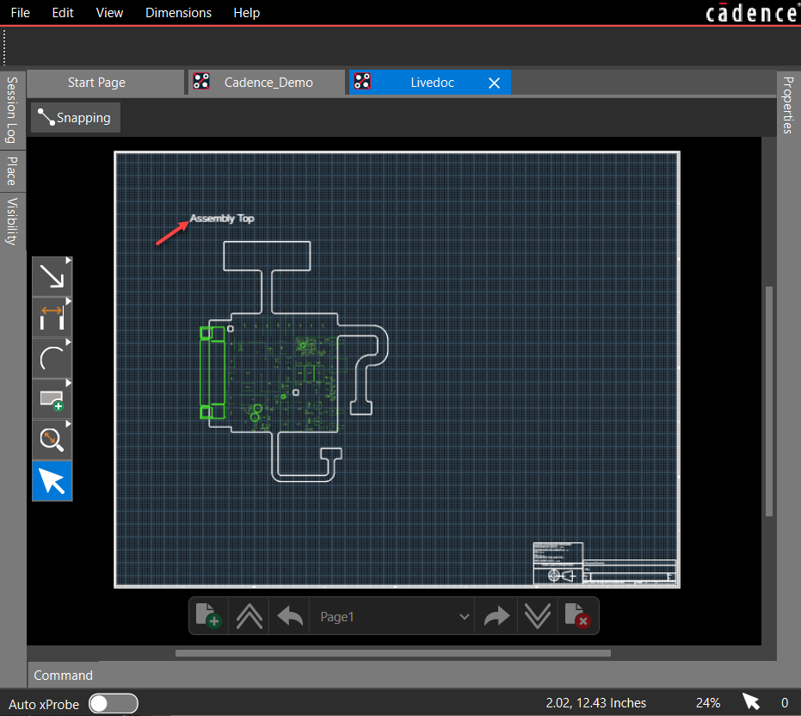Select the leader arrow annotation tool
The image size is (801, 716).
[52, 276]
